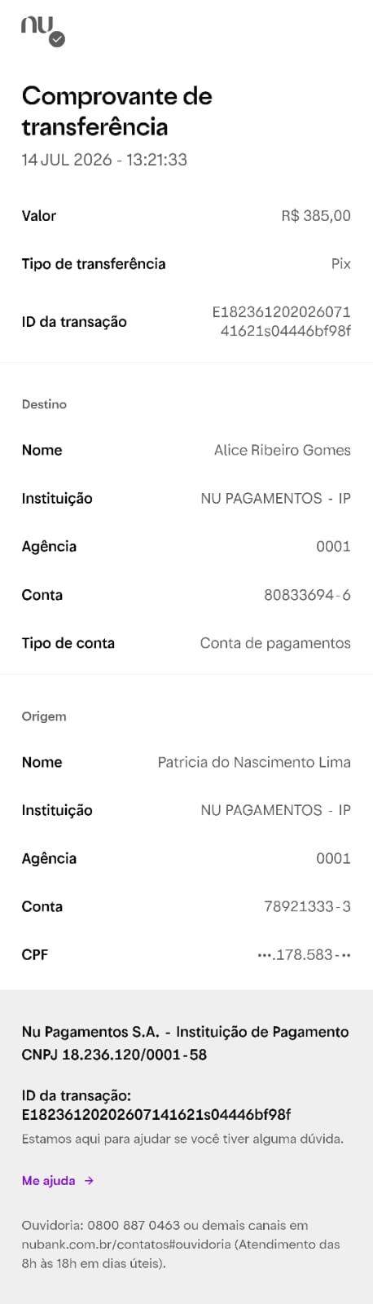The width and height of the screenshot is (373, 1304).
Task: Select recipient name Alice Ribeiro Gomes
Action: pyautogui.click(x=283, y=450)
